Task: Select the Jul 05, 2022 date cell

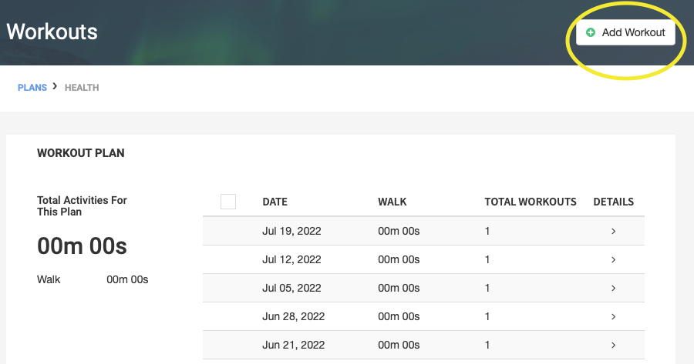Action: (291, 288)
